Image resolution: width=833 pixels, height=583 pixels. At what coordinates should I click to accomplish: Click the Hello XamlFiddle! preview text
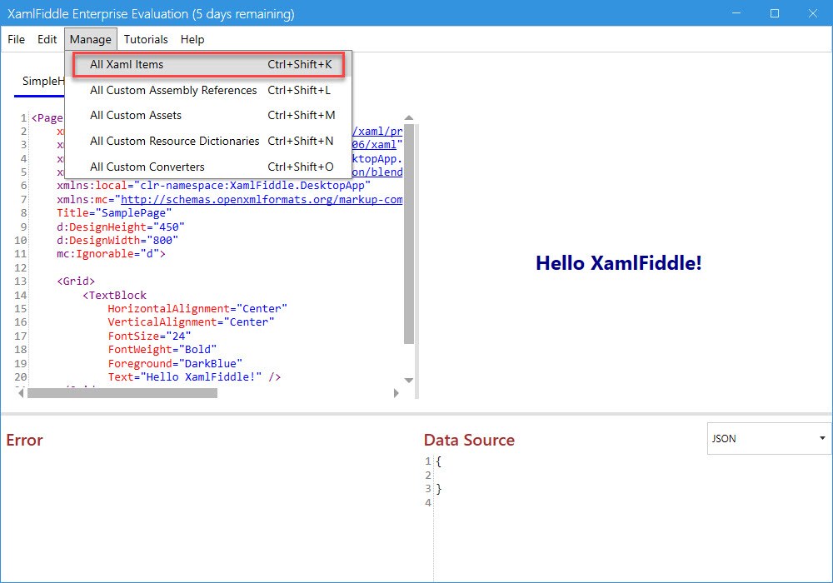[618, 263]
